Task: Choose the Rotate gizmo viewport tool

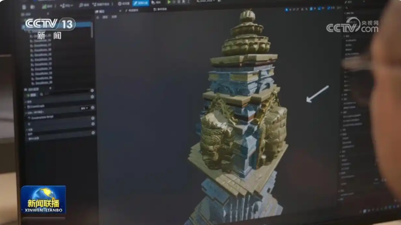Action: (x=294, y=9)
